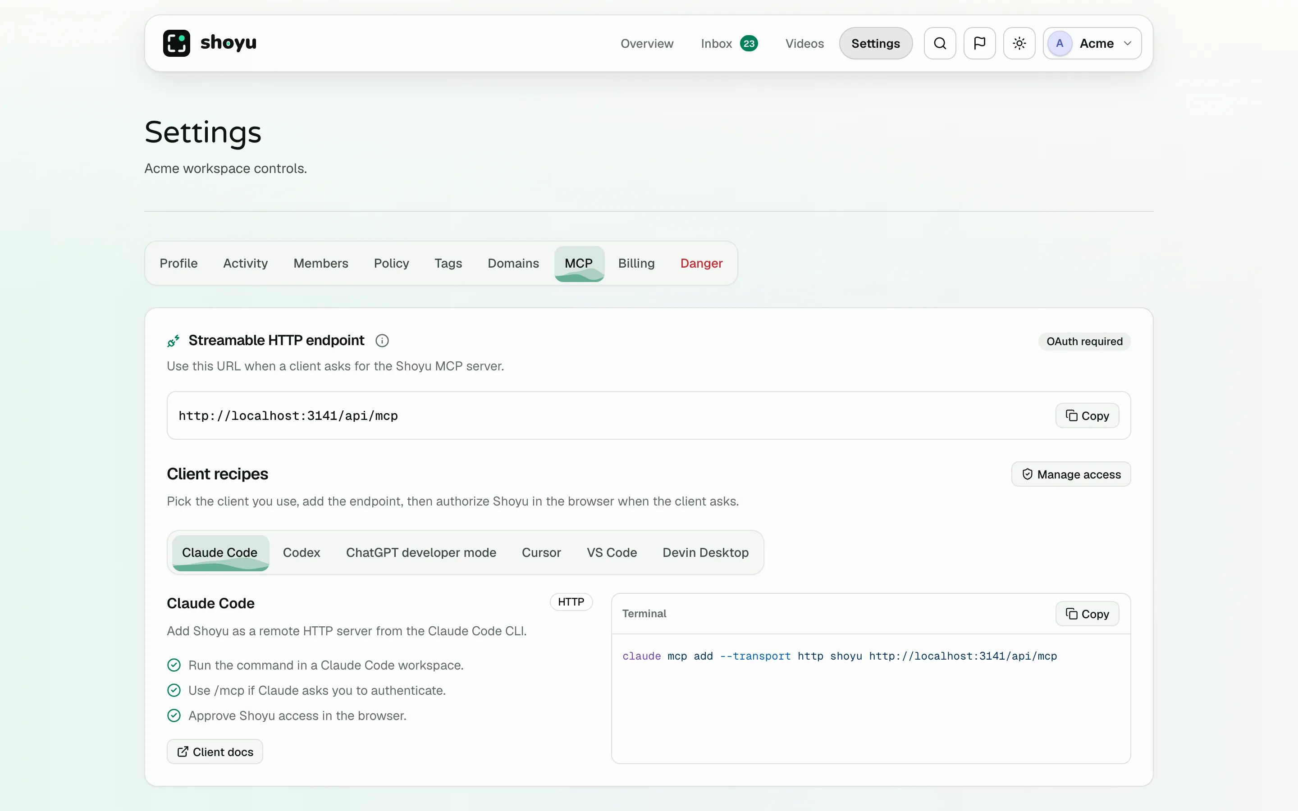Open the Members settings tab
Viewport: 1298px width, 811px height.
(321, 264)
